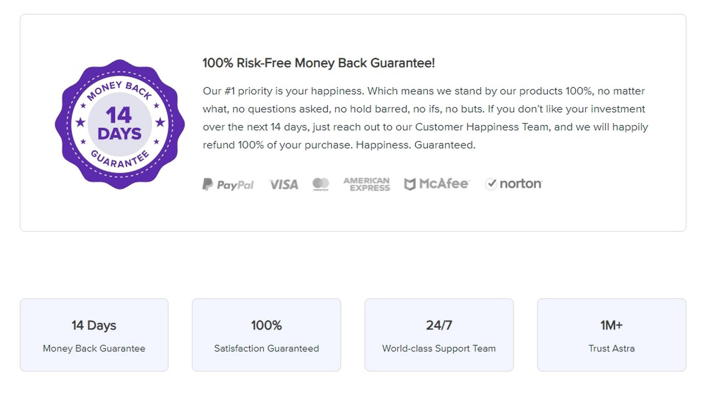
Task: Click the guarantee description paragraph
Action: (x=425, y=118)
